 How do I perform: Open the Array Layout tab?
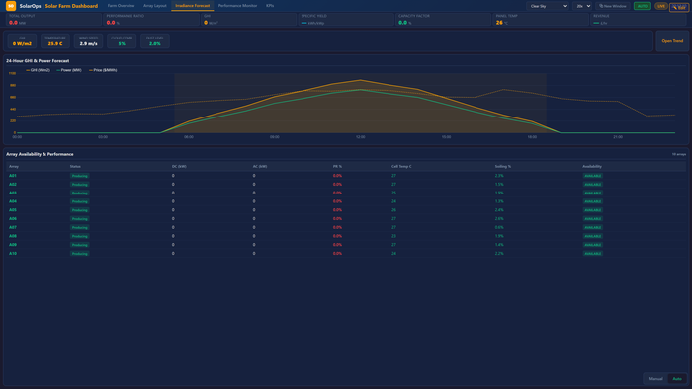[x=155, y=6]
